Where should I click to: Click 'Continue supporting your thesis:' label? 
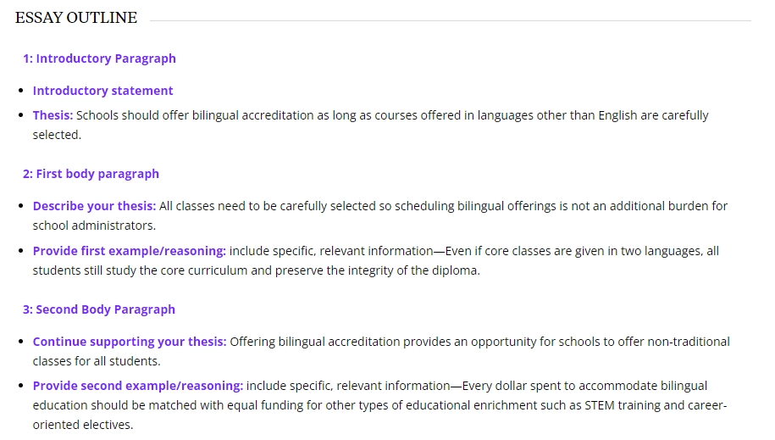click(x=130, y=342)
